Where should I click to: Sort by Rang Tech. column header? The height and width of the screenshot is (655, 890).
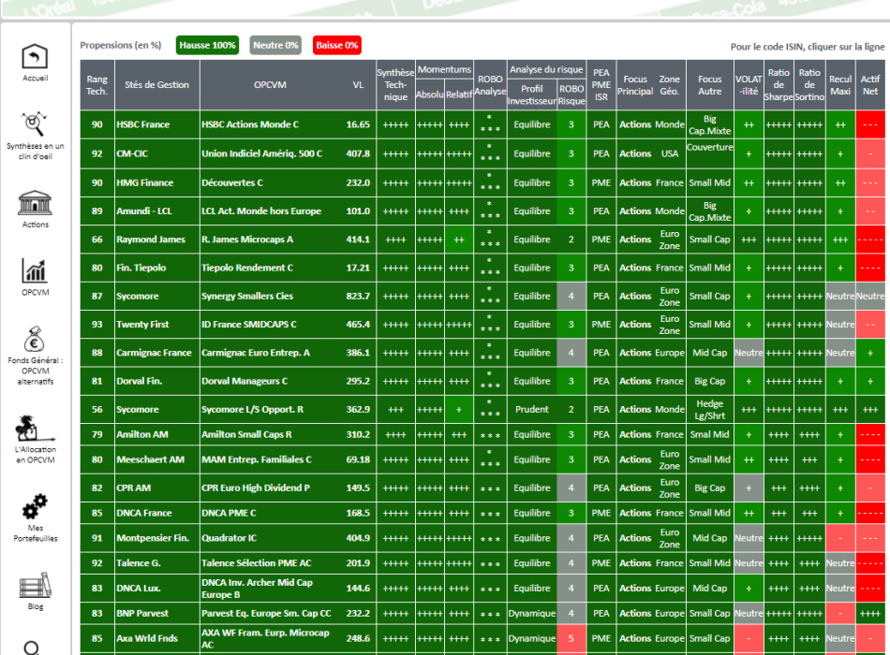pyautogui.click(x=97, y=85)
